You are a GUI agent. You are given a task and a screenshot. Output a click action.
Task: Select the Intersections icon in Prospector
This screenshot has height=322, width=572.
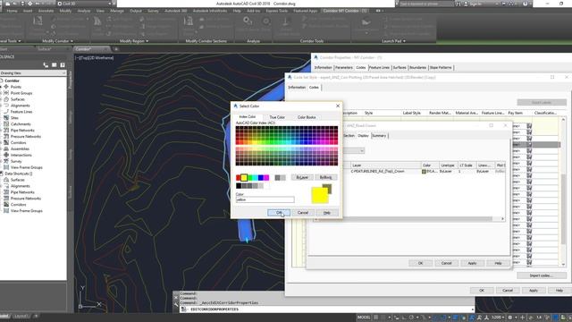point(6,155)
